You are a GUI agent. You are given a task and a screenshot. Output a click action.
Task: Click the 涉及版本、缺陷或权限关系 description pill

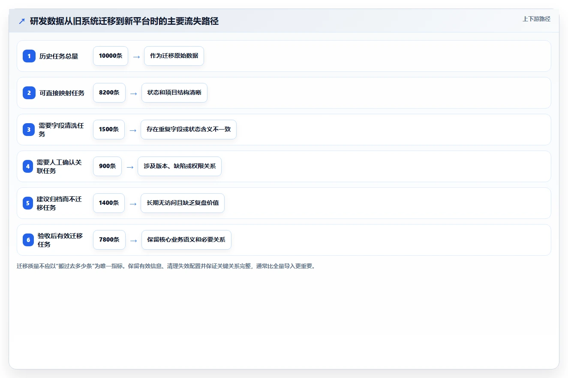coord(180,166)
